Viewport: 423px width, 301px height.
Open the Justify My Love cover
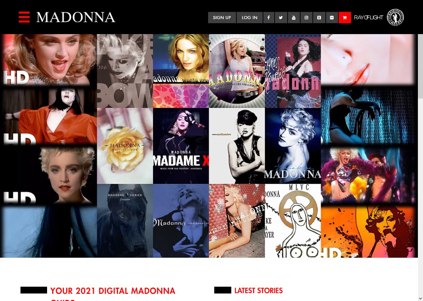[237, 146]
